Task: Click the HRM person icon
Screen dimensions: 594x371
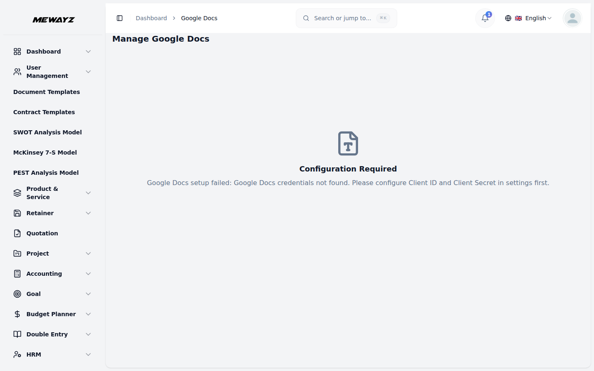Action: click(17, 354)
